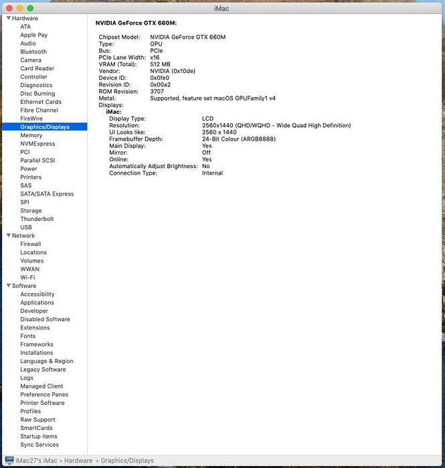Click Hardware in the path bar

click(78, 461)
